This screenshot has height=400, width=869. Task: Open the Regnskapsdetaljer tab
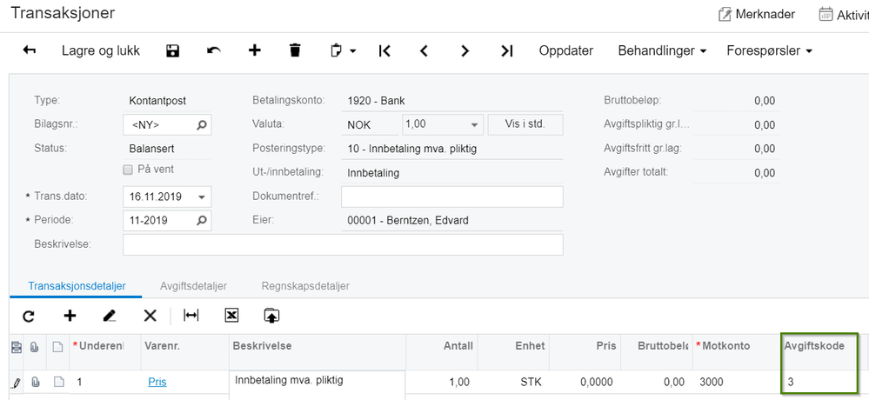point(305,285)
